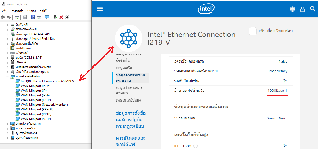318x150 pixels.
Task: Expand the Universal Serial Bus controllers node
Action: [x=7, y=39]
